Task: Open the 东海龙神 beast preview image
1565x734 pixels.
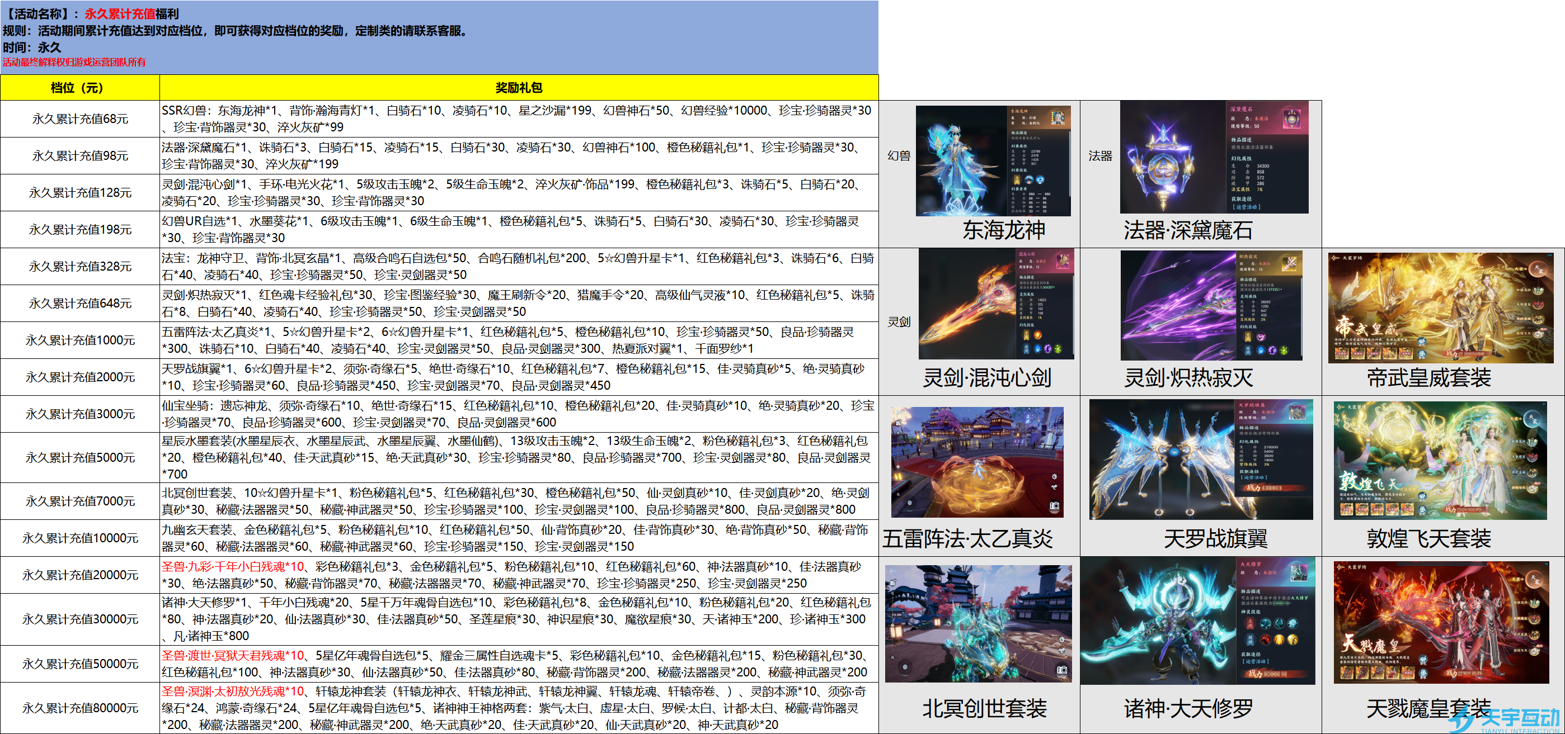Action: click(993, 161)
